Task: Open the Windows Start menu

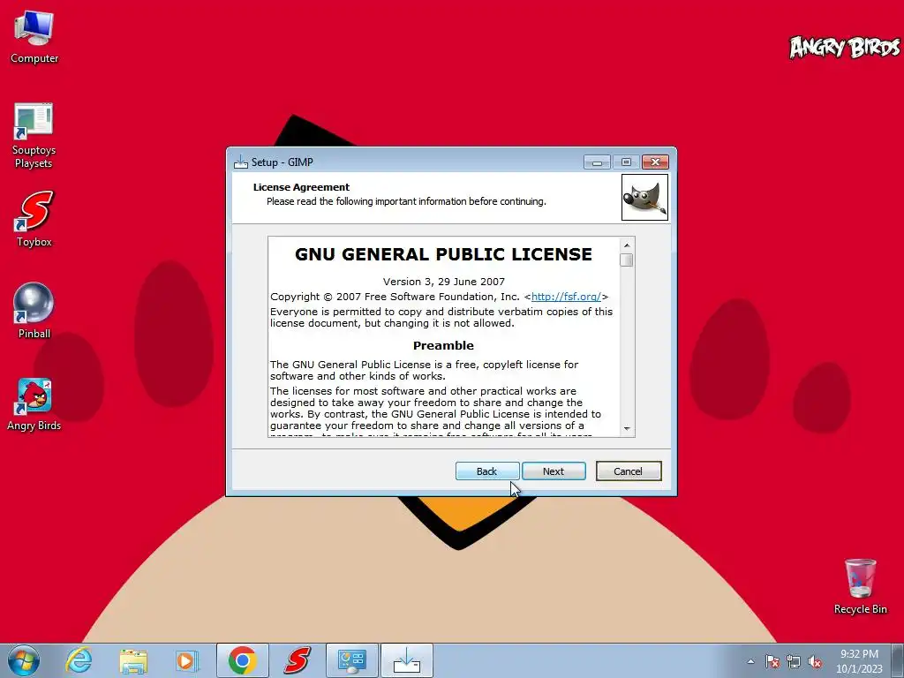Action: 24,660
